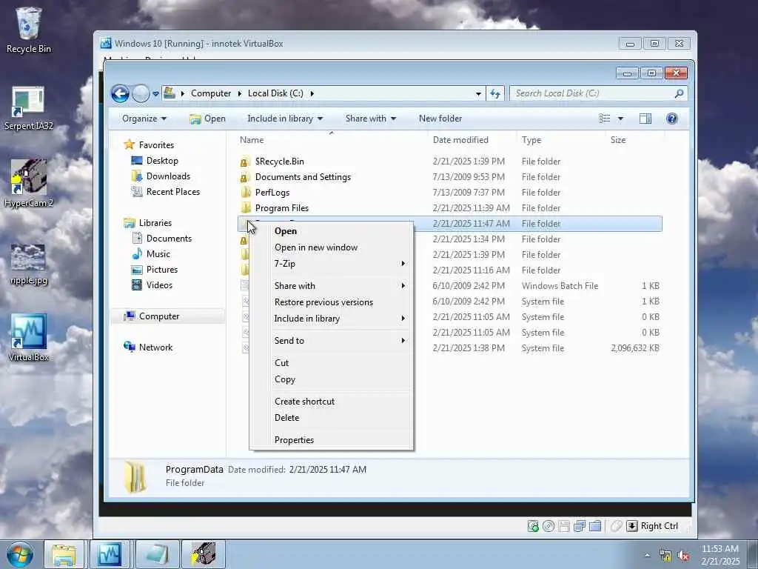
Task: Sort files by the Type column
Action: click(561, 140)
